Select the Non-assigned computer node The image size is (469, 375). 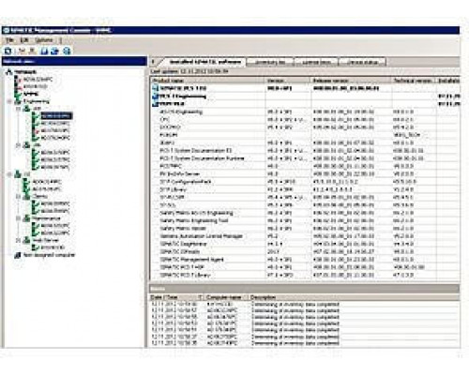coord(50,255)
